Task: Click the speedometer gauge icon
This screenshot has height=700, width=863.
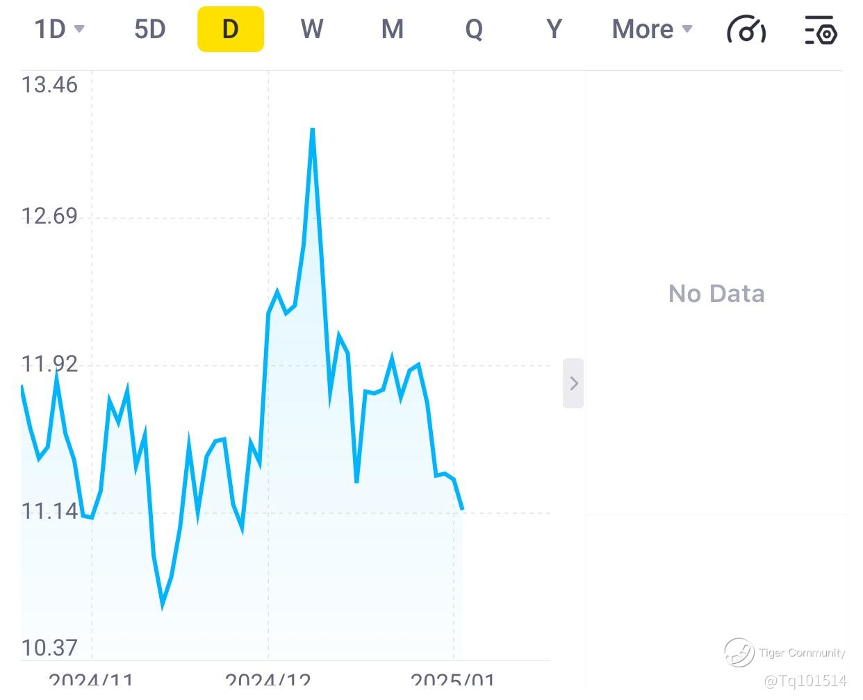Action: pyautogui.click(x=746, y=30)
